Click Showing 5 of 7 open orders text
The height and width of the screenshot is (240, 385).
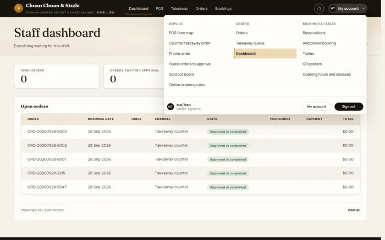pyautogui.click(x=42, y=210)
